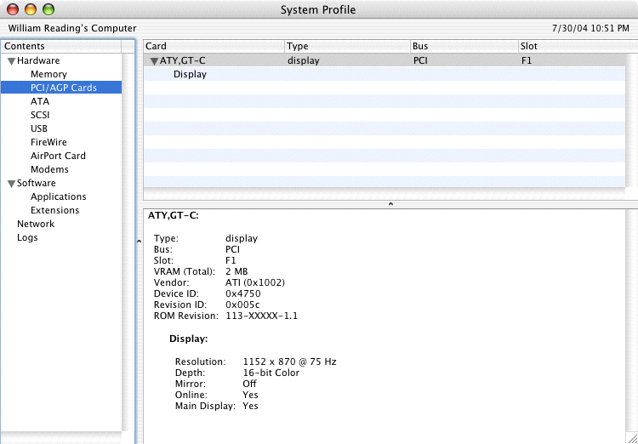Image resolution: width=638 pixels, height=444 pixels.
Task: Click the depth value 16-bit Color
Action: coord(271,373)
